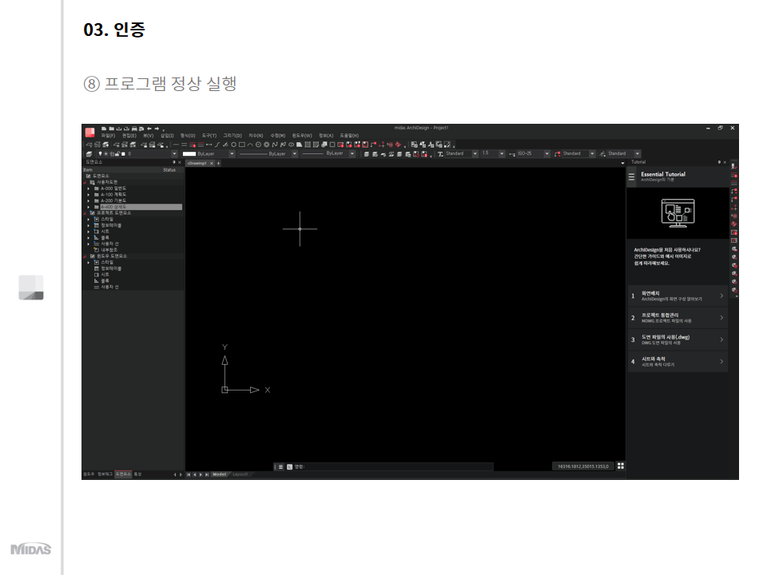Open the linetype ByLayer dropdown

(295, 153)
